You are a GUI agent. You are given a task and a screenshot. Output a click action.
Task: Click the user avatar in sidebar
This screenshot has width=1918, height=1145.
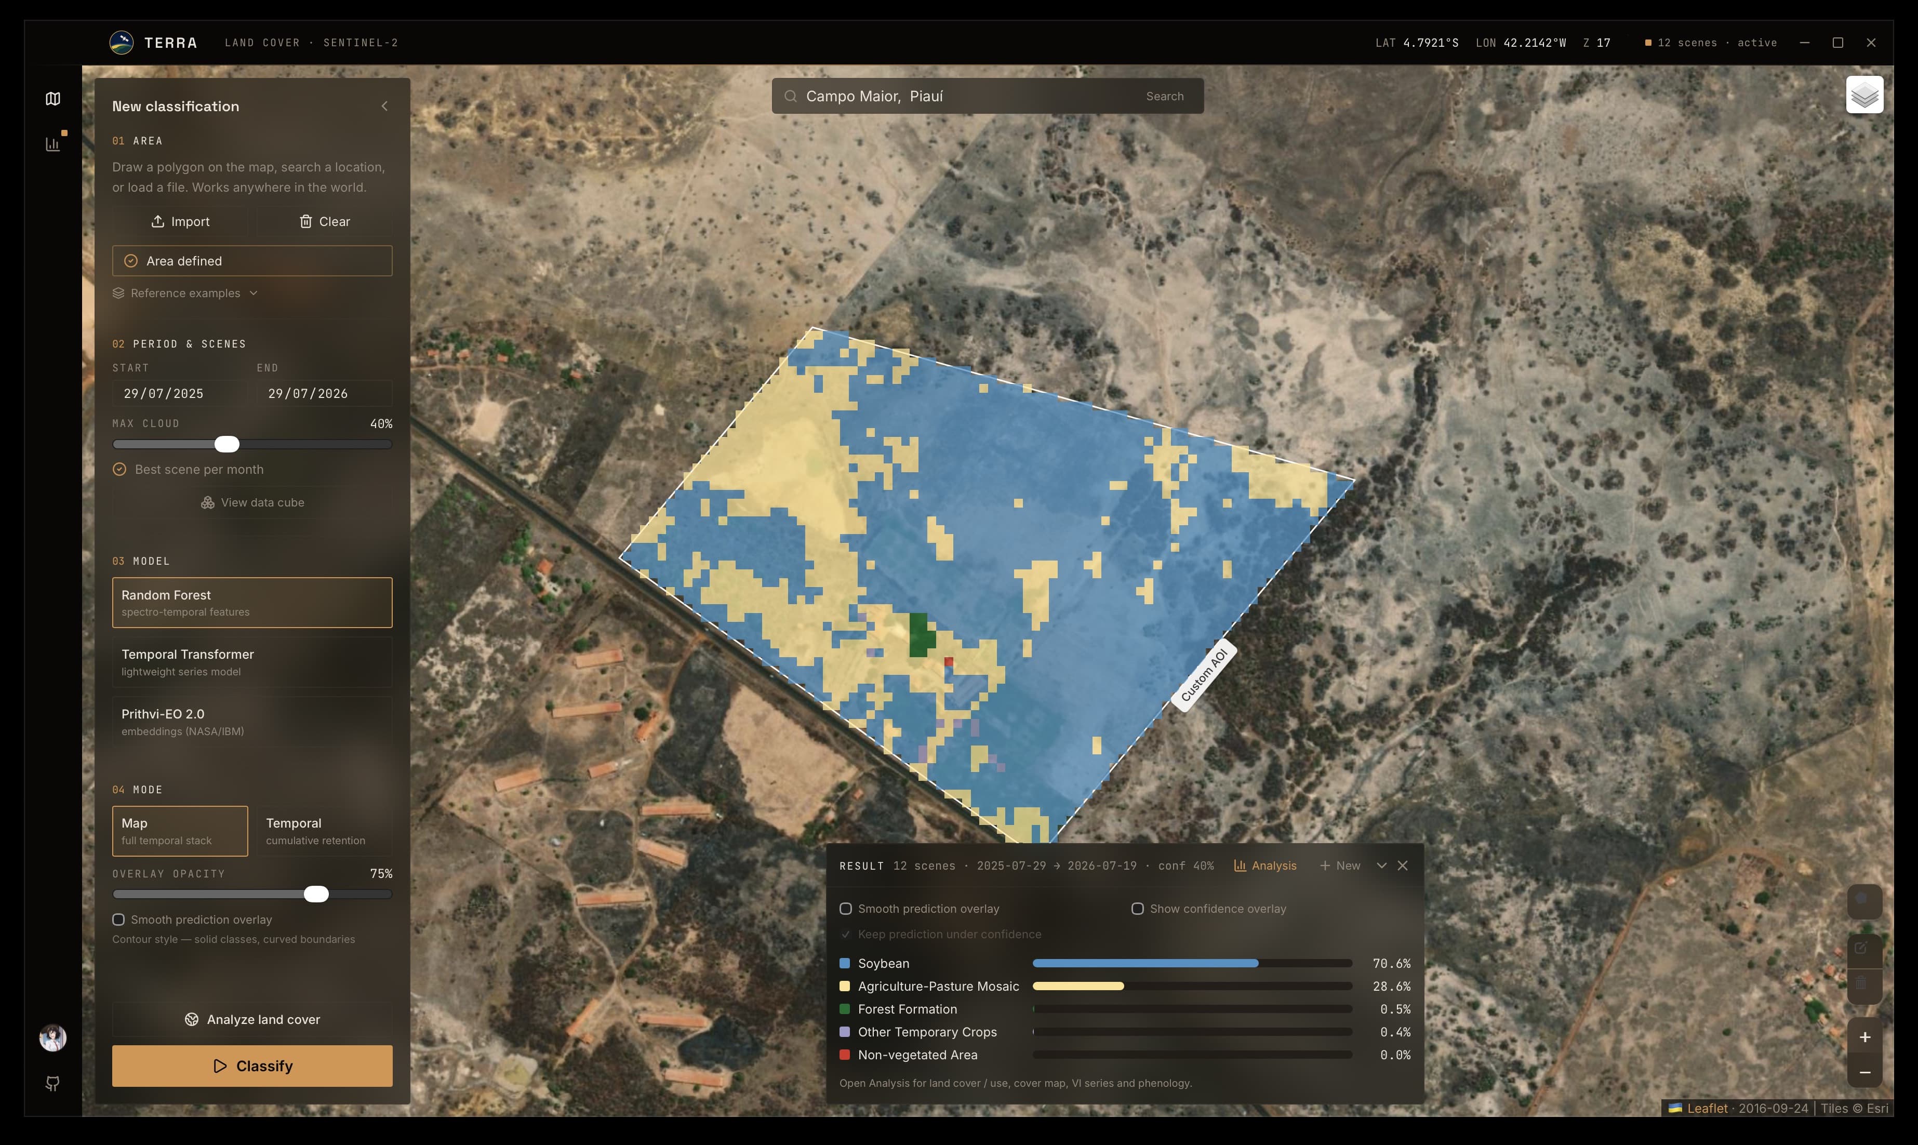52,1038
